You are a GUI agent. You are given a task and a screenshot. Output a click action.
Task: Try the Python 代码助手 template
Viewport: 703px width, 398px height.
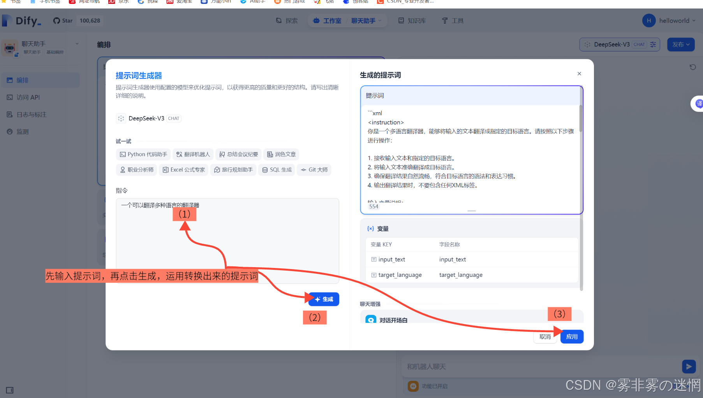coord(143,154)
